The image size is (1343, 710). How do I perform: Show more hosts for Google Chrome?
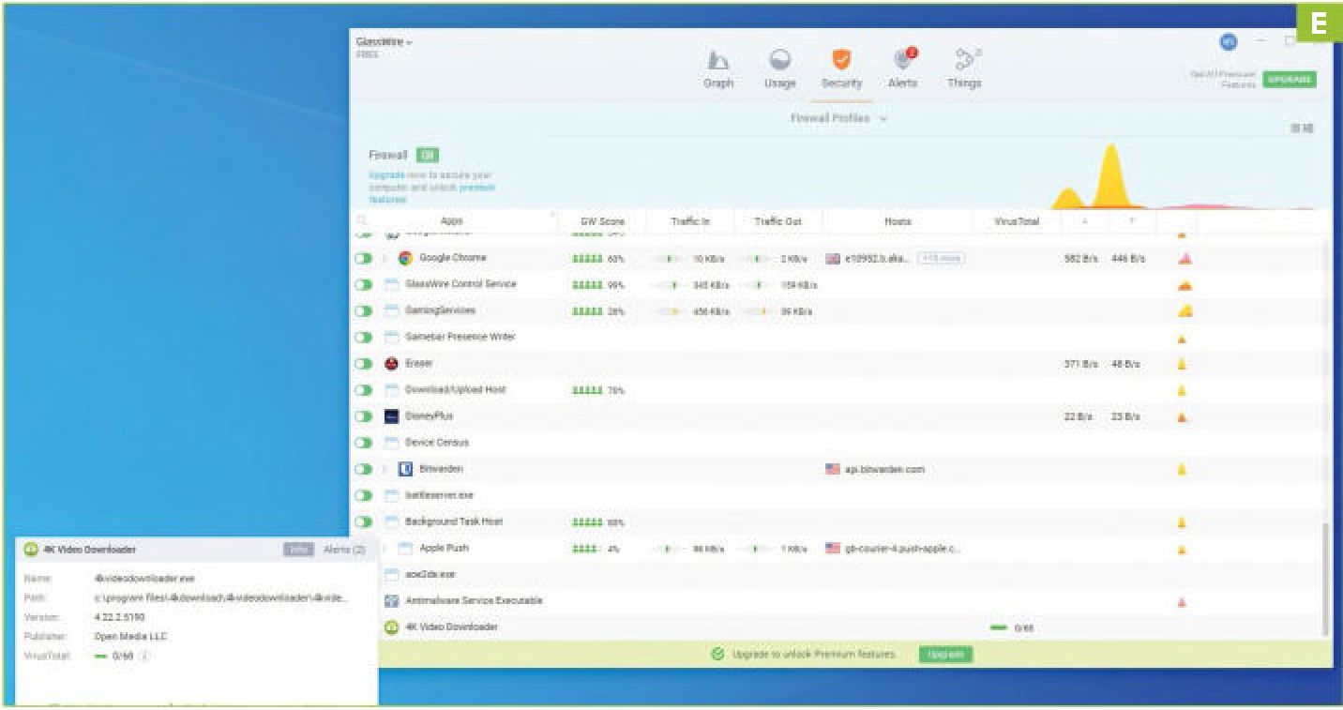tap(941, 258)
